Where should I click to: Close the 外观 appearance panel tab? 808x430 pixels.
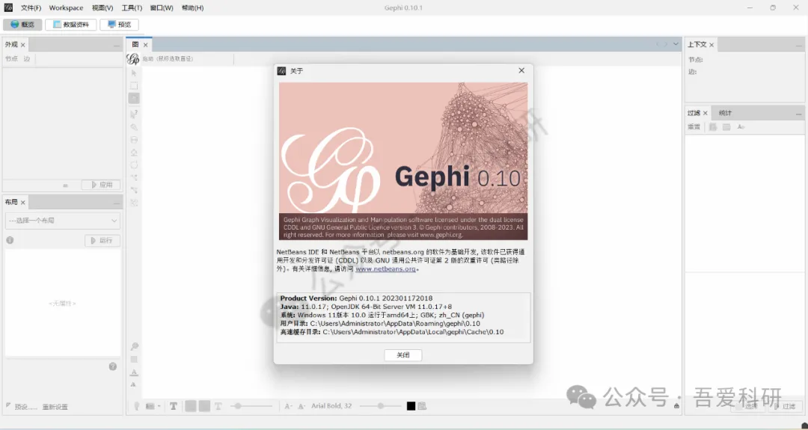[x=22, y=45]
